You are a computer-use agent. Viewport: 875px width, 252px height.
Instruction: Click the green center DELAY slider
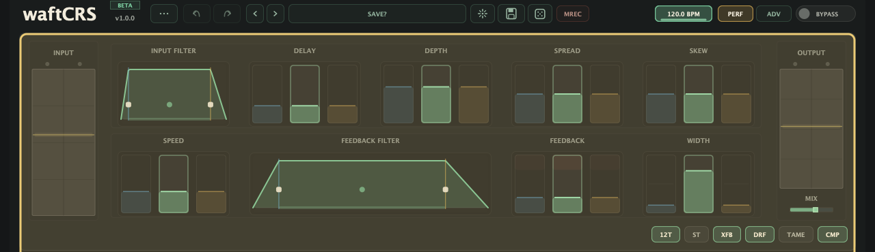[x=305, y=94]
